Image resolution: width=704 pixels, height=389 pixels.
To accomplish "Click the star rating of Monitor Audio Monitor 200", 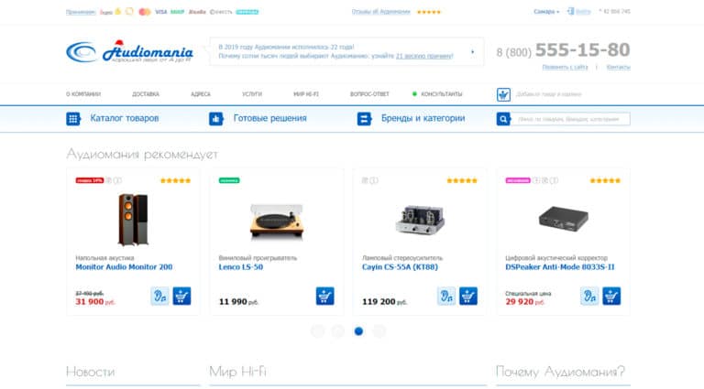I will point(176,180).
